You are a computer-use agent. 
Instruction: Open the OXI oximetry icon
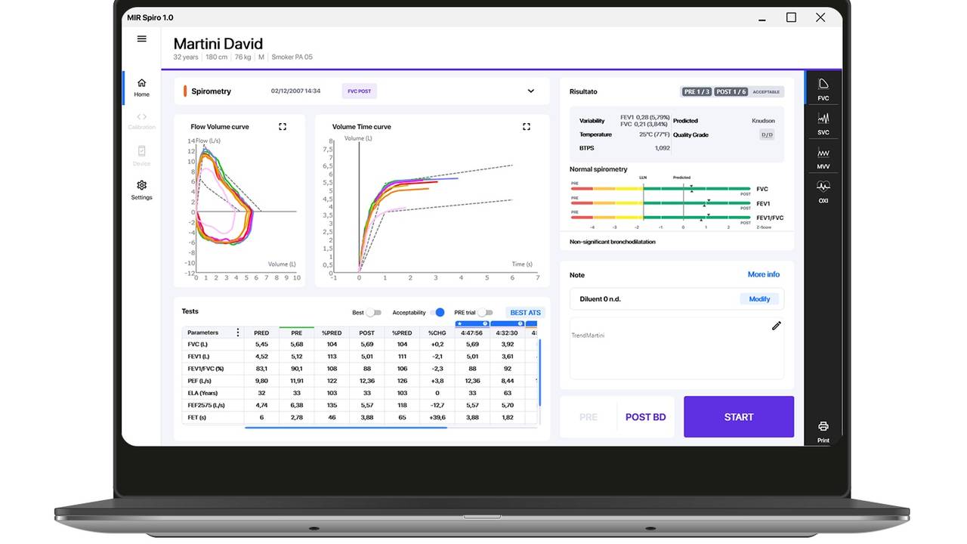823,190
